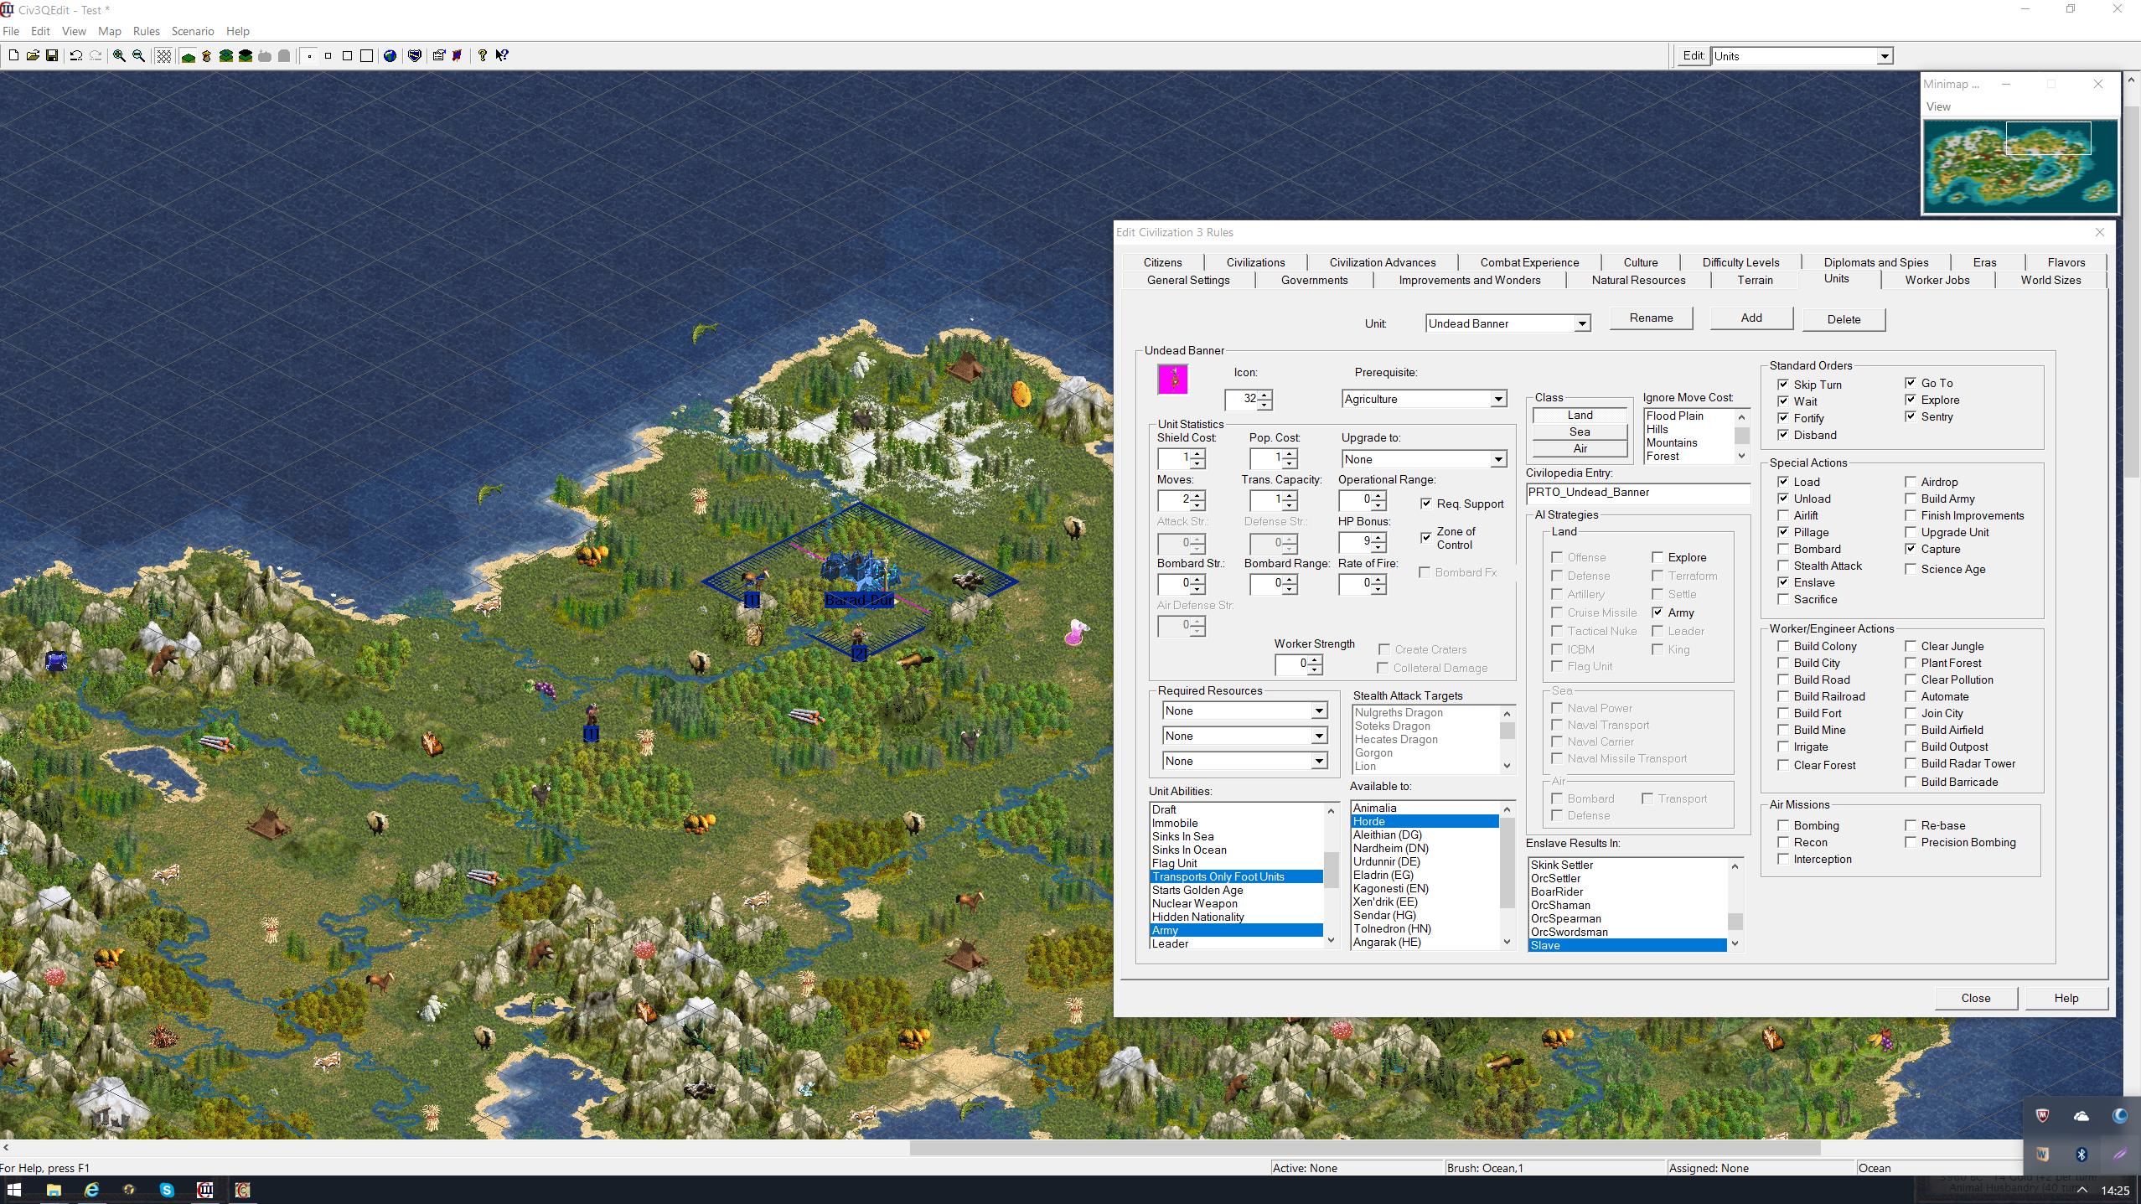Screen dimensions: 2141x1204
Task: Uncheck the Enslave special action
Action: pyautogui.click(x=1782, y=582)
